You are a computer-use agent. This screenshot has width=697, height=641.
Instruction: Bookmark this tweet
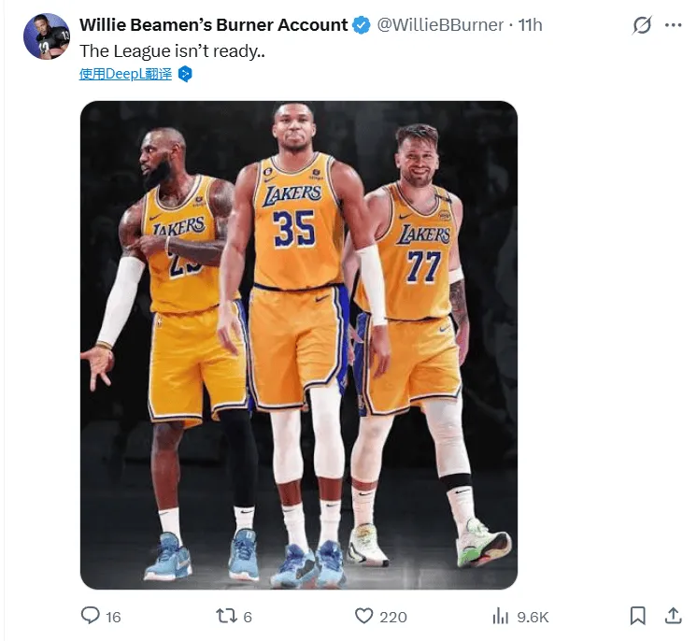[637, 616]
